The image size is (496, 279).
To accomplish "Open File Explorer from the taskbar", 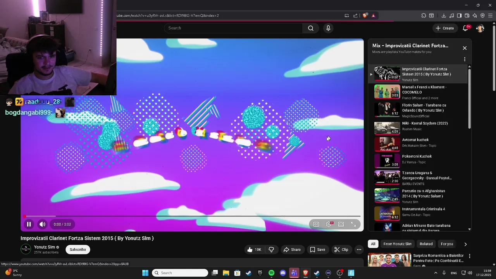I will (x=226, y=273).
